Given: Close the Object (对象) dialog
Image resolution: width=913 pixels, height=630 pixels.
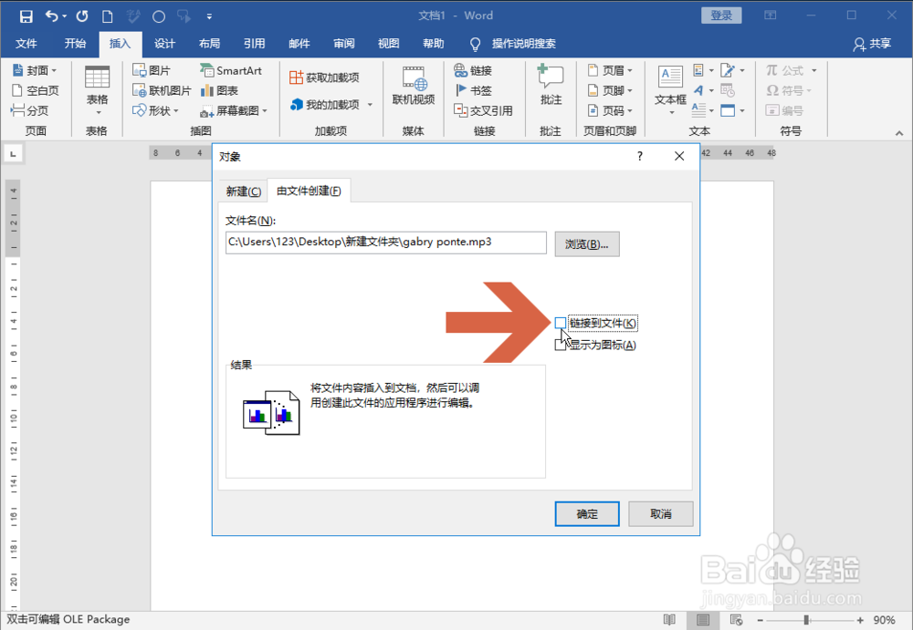Looking at the screenshot, I should (679, 156).
